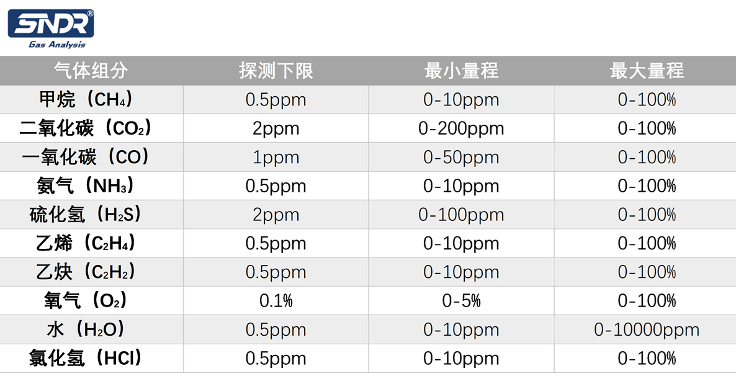Click the 气体组分 column header

click(91, 71)
